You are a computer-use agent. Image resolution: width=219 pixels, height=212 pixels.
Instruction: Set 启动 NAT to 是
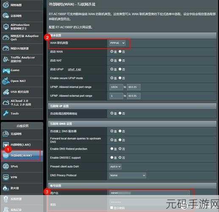click(112, 60)
